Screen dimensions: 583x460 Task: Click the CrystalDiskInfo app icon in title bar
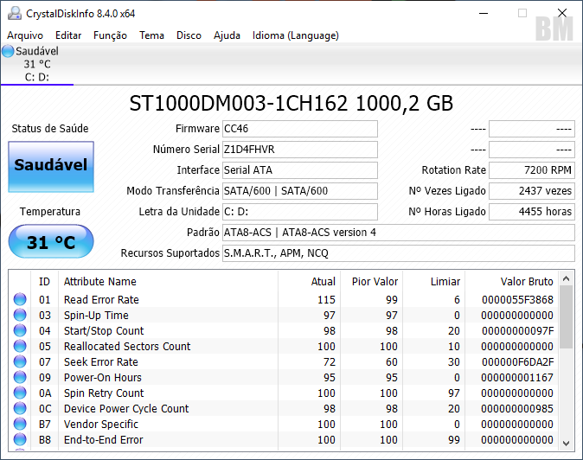tap(15, 13)
